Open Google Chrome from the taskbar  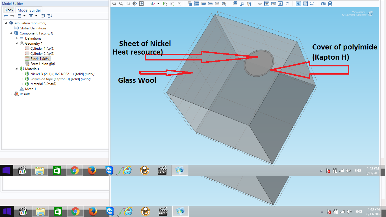(75, 170)
